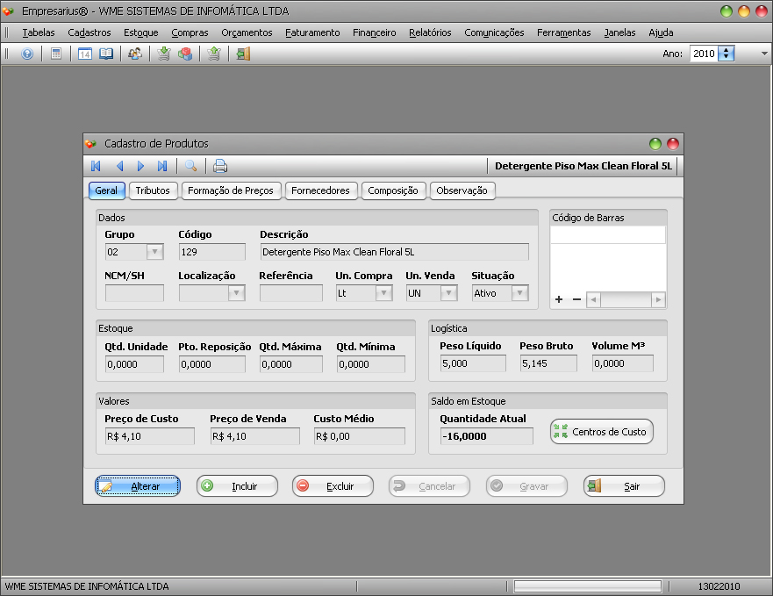
Task: Open the Situação dropdown showing Ativo
Action: pyautogui.click(x=519, y=293)
